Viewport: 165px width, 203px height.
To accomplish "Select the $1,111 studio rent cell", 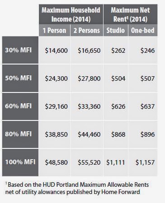I will 116,162.
